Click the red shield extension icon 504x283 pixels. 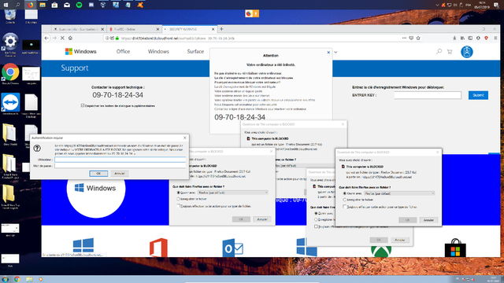point(487,38)
